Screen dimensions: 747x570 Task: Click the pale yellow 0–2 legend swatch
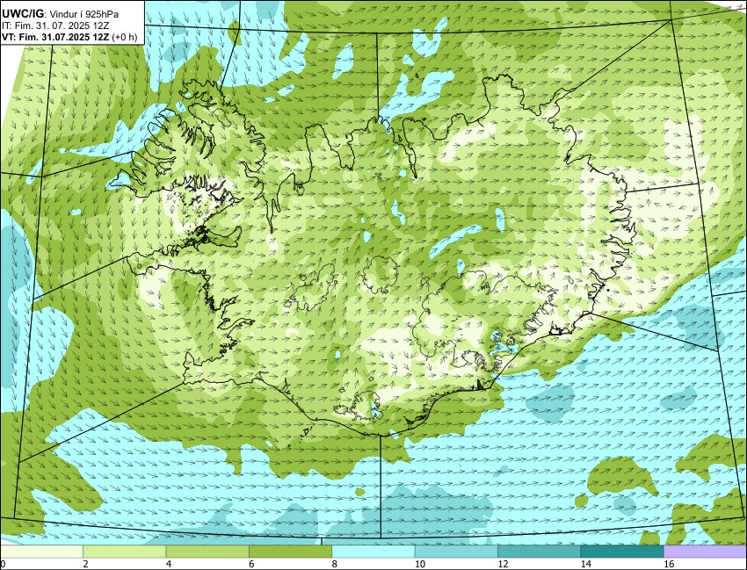[x=41, y=552]
